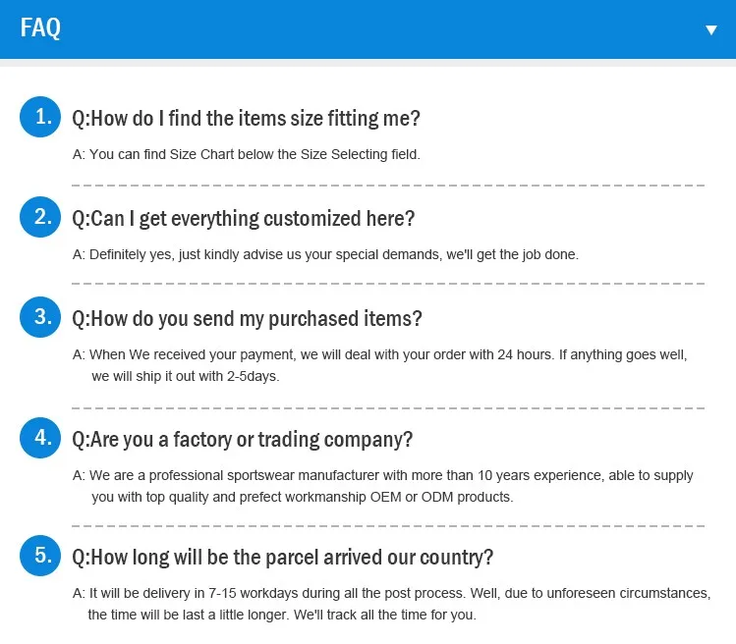The height and width of the screenshot is (644, 736).
Task: Open question about getting everything customized
Action: 244,218
